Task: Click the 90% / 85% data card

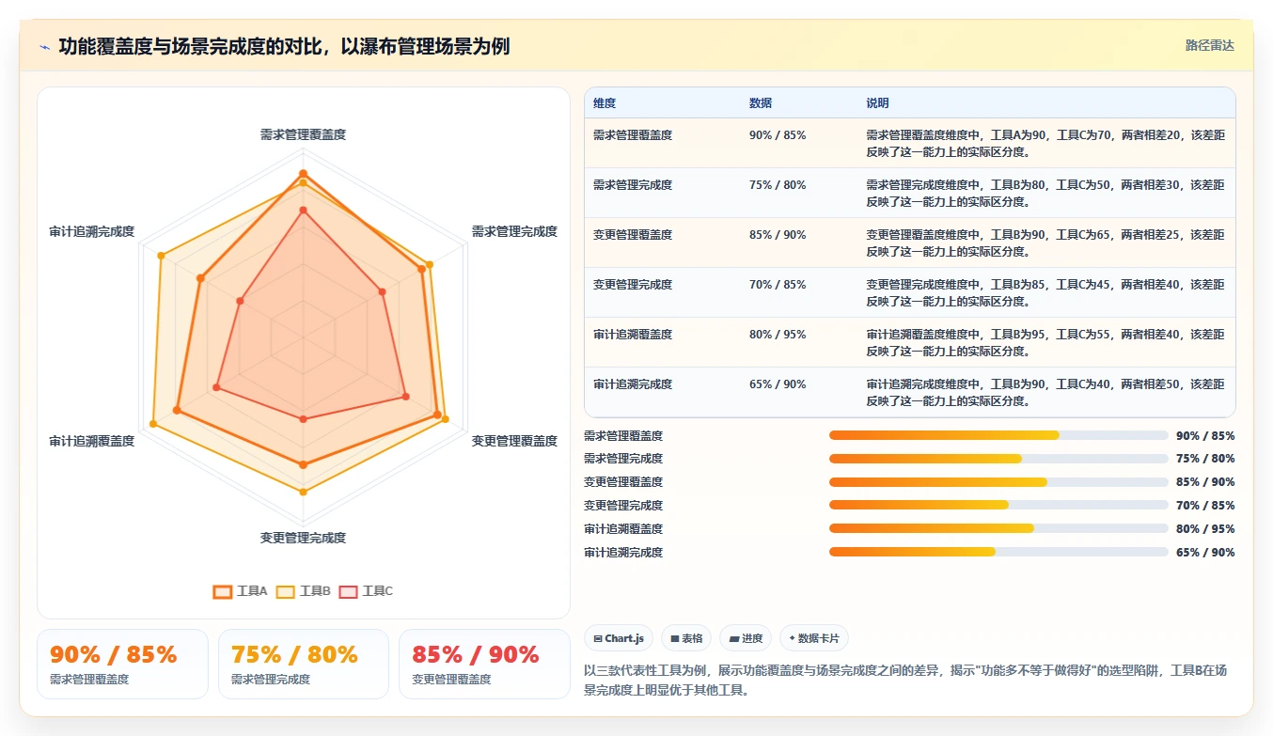Action: point(122,664)
